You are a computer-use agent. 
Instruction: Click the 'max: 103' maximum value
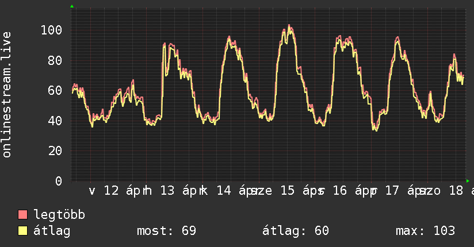[x=425, y=231]
